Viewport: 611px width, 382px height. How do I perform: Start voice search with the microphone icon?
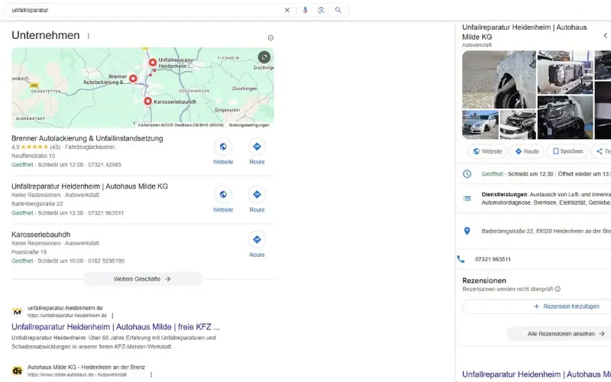point(305,10)
